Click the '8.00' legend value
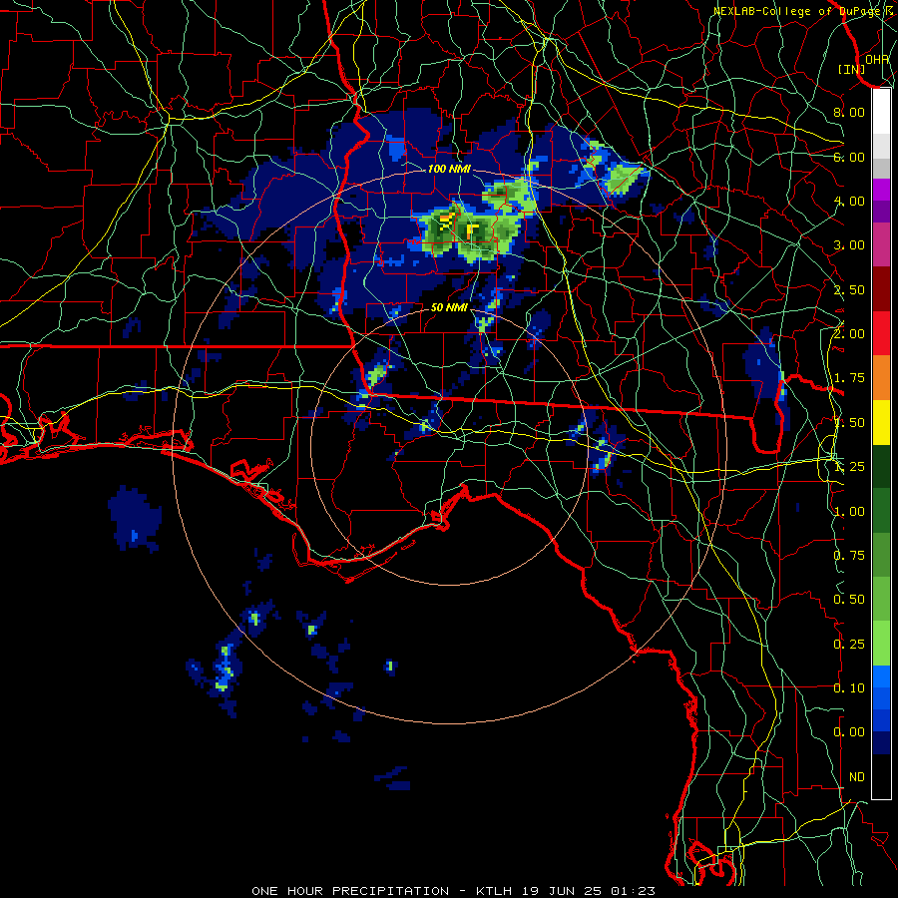 click(x=849, y=112)
